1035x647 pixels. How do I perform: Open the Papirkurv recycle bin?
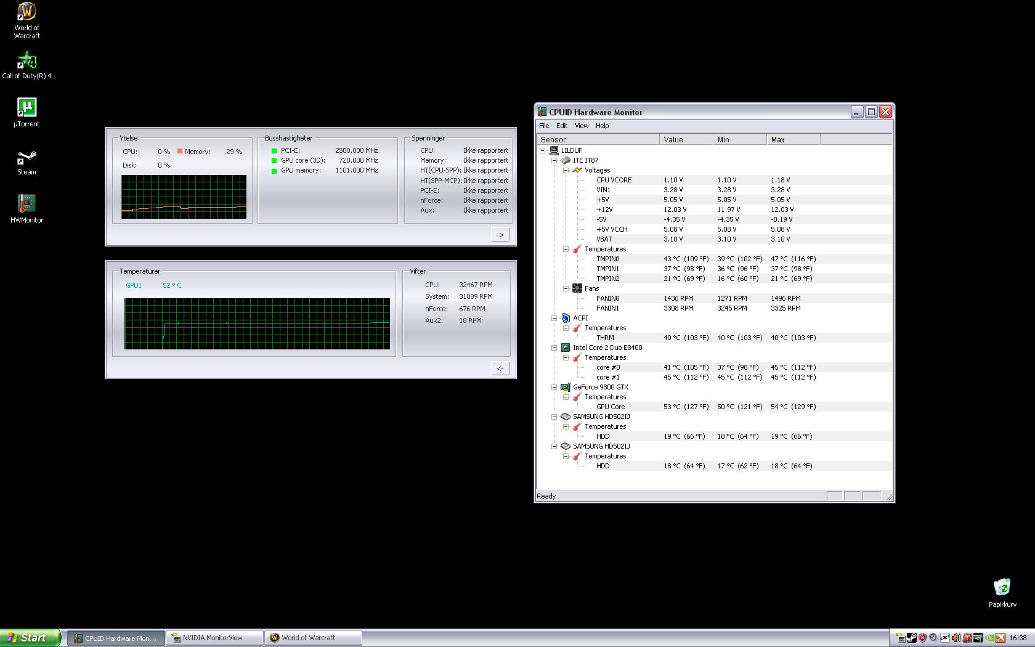(x=1002, y=593)
